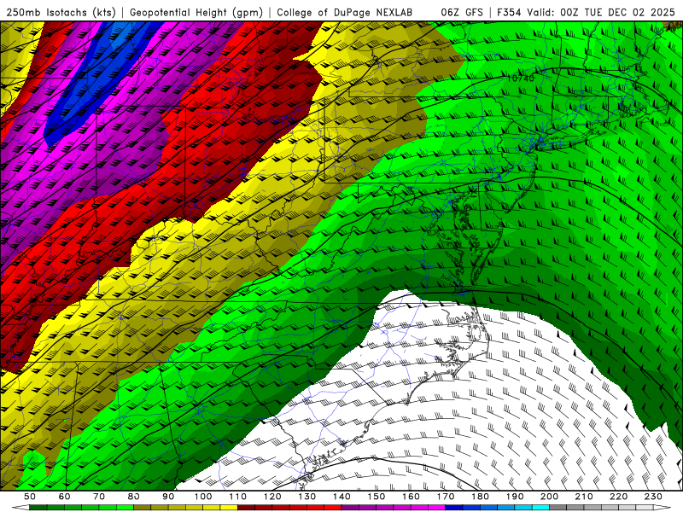This screenshot has height=512, width=683.
Task: Click the '200' color scale label
Action: pyautogui.click(x=550, y=497)
